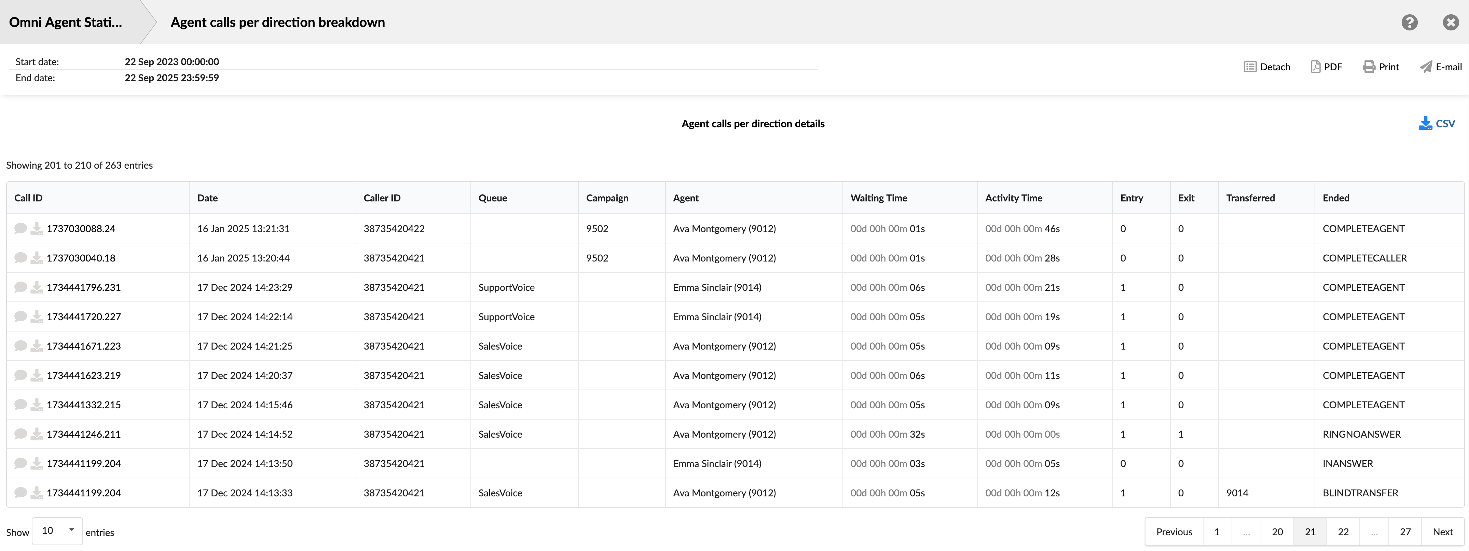The image size is (1469, 551).
Task: Sort table by Call ID header
Action: 28,198
